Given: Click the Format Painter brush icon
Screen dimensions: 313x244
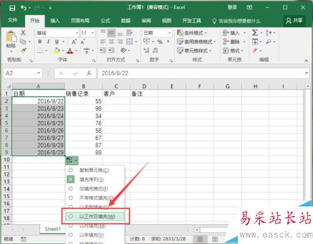Looking at the screenshot, I should click(23, 50).
